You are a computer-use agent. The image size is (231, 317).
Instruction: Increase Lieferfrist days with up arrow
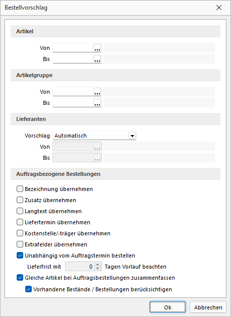tap(98, 265)
